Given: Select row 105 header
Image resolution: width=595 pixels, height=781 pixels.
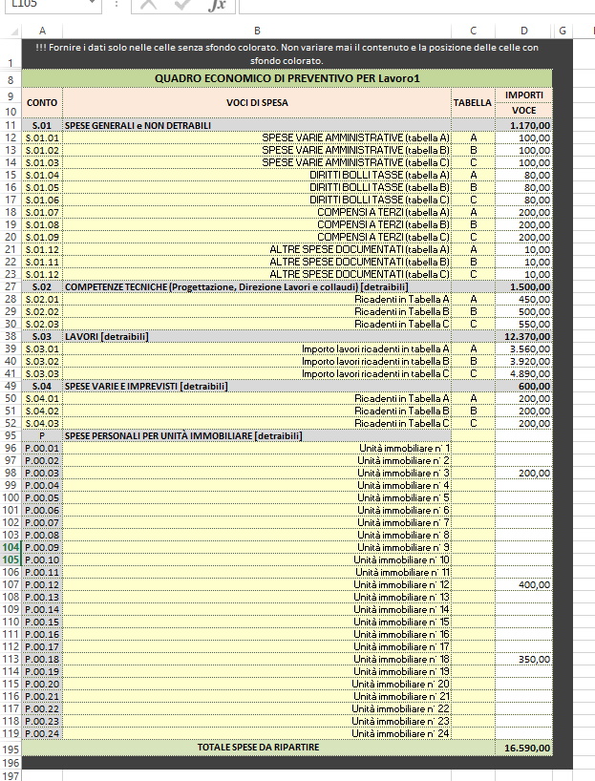Looking at the screenshot, I should (11, 559).
